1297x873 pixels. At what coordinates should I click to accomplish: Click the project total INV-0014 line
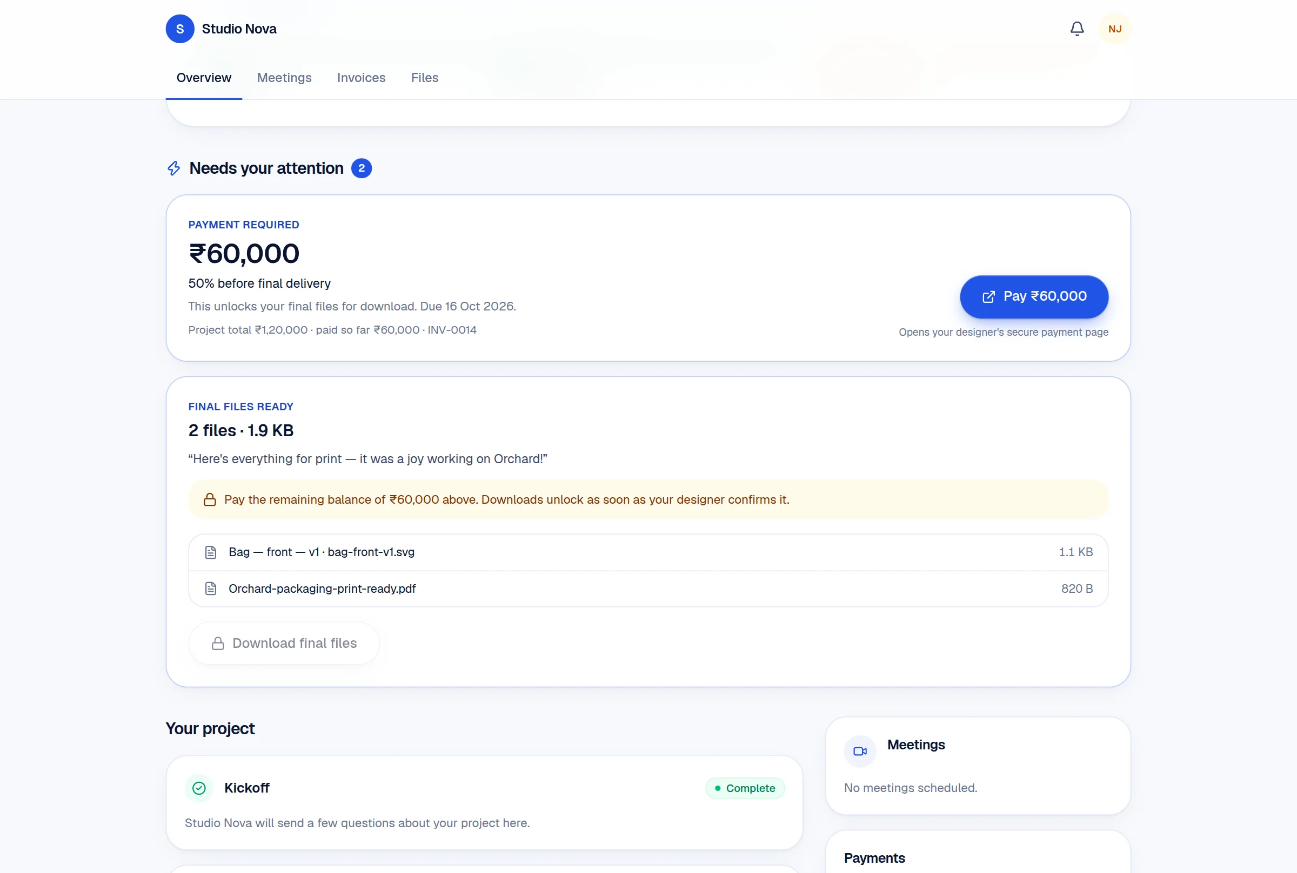pyautogui.click(x=332, y=329)
